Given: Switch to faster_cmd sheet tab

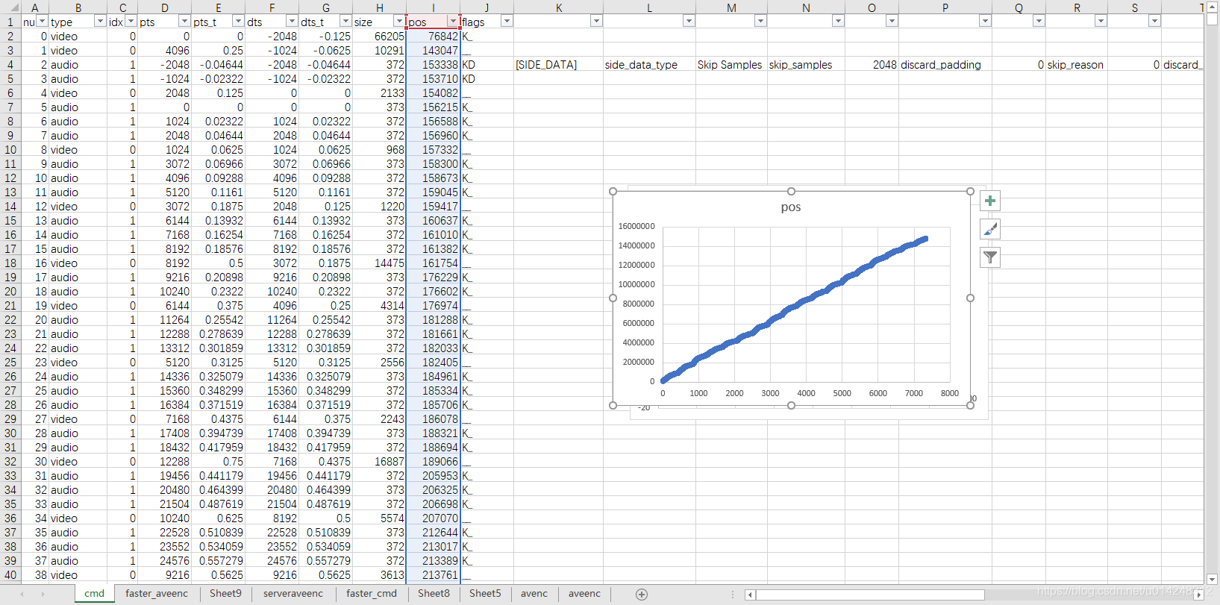Looking at the screenshot, I should pos(372,594).
